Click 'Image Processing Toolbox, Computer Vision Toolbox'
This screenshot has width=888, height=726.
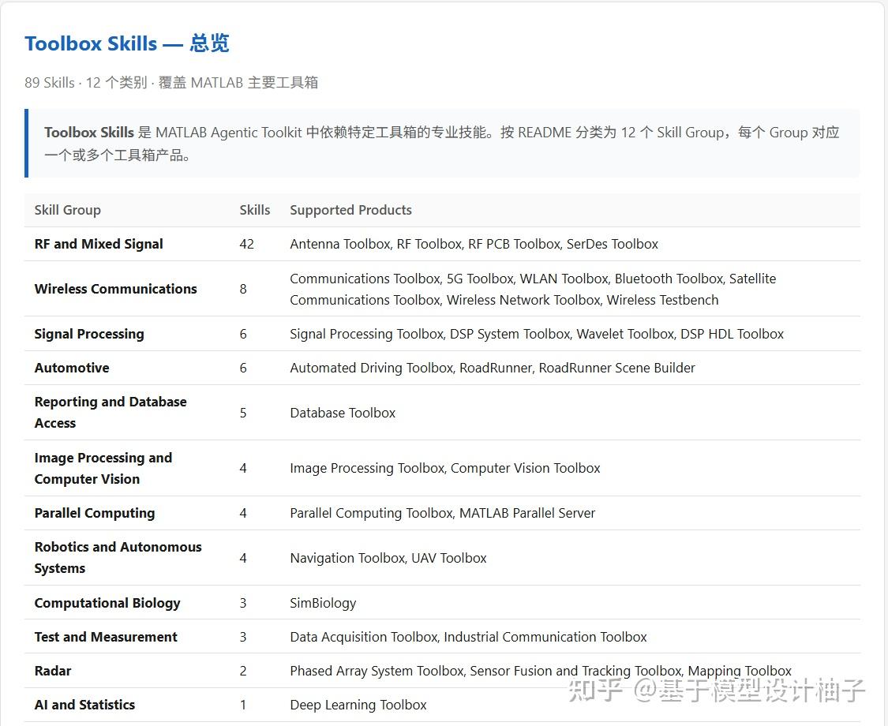click(444, 468)
